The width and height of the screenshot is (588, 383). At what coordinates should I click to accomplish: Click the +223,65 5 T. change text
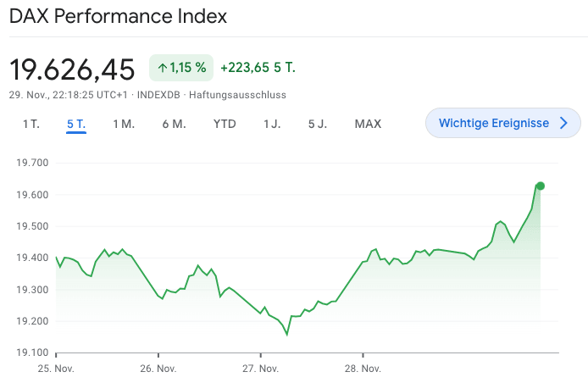tap(258, 68)
